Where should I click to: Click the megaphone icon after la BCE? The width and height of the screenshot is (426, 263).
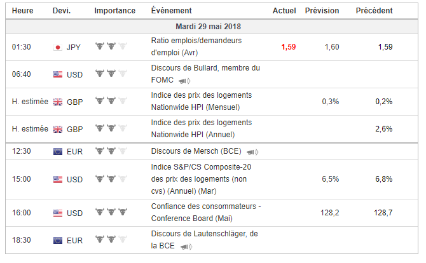pyautogui.click(x=186, y=246)
